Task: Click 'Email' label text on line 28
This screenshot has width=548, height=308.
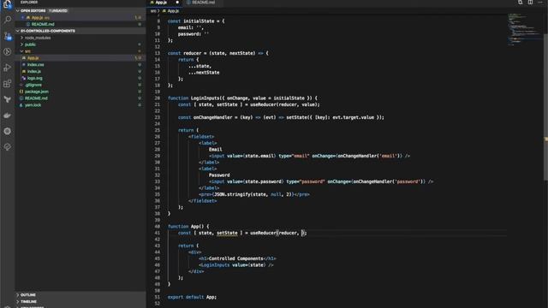Action: (x=215, y=150)
